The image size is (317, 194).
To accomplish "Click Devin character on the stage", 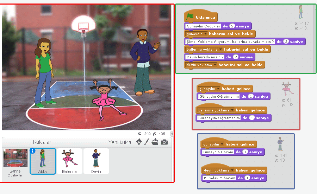I will click(x=144, y=63).
